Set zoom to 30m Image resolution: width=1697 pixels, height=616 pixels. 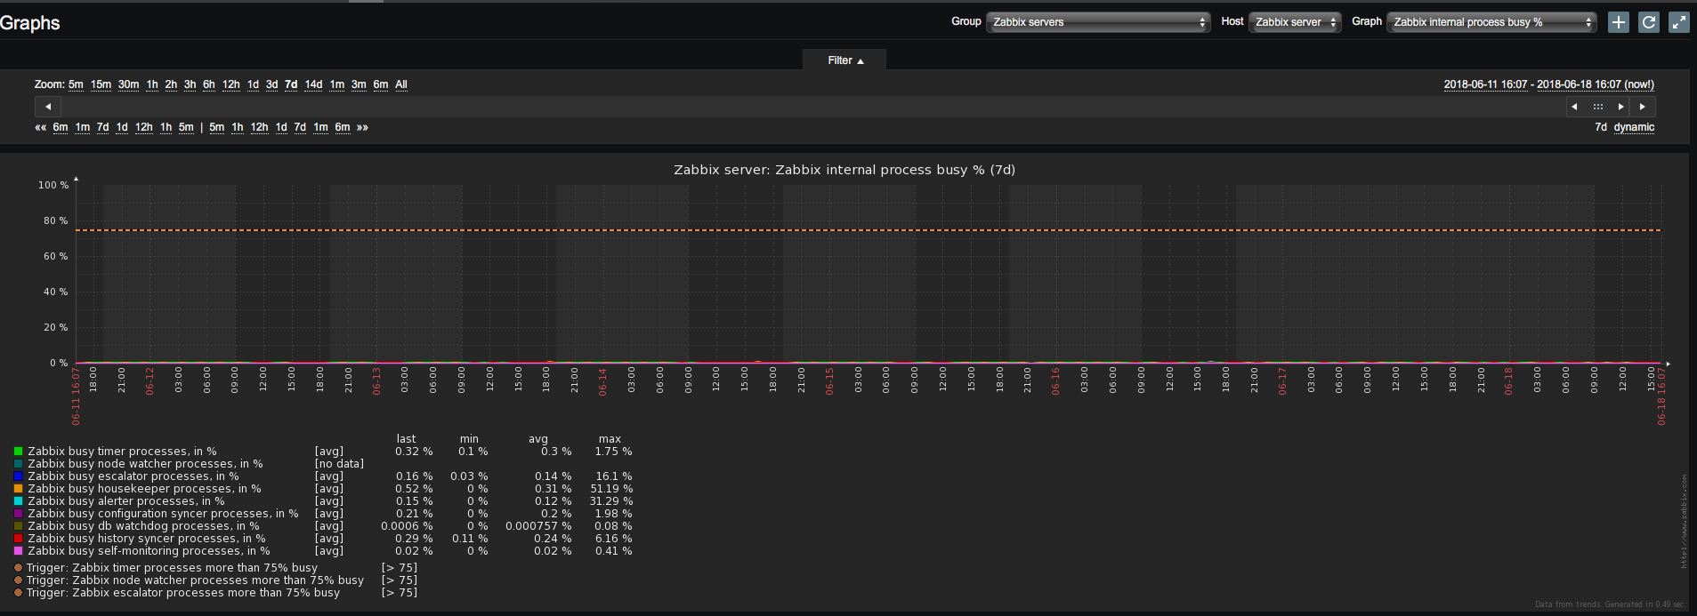(128, 84)
